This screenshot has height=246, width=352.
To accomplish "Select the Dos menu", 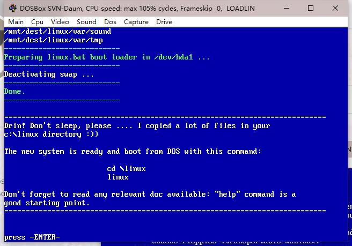I will pos(110,21).
